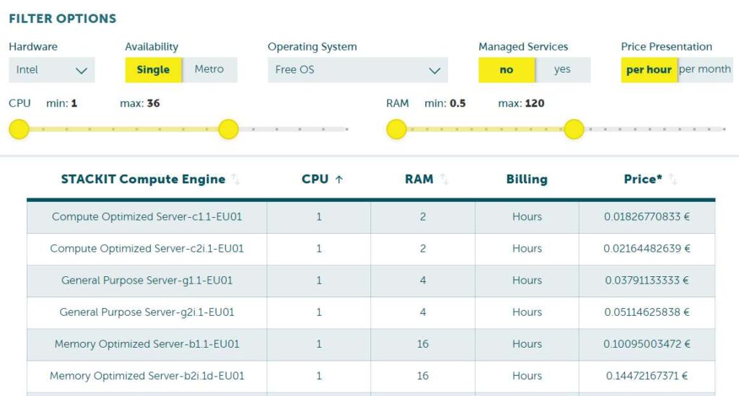Click the Price* column header
Image resolution: width=739 pixels, height=396 pixels.
(x=643, y=180)
